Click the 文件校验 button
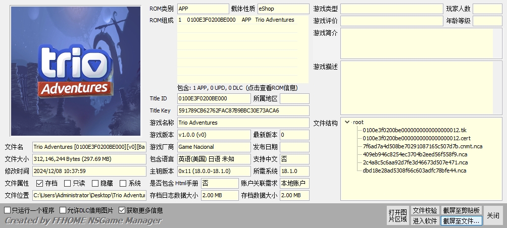The width and height of the screenshot is (507, 228). click(425, 210)
